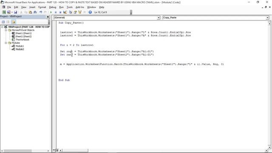This screenshot has width=272, height=153.
Task: Open the Insert menu
Action: pyautogui.click(x=32, y=7)
